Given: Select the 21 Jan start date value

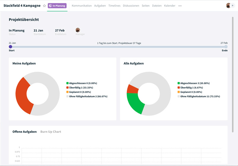Looking at the screenshot, I should click(x=38, y=30).
